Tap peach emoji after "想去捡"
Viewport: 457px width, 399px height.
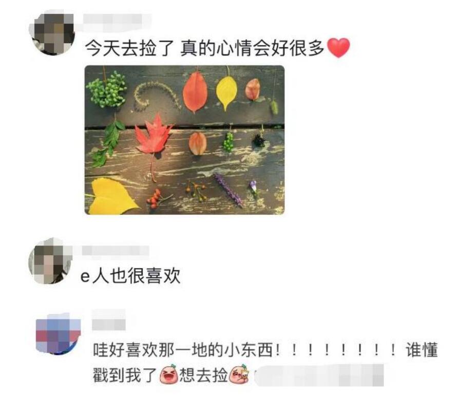pos(240,374)
